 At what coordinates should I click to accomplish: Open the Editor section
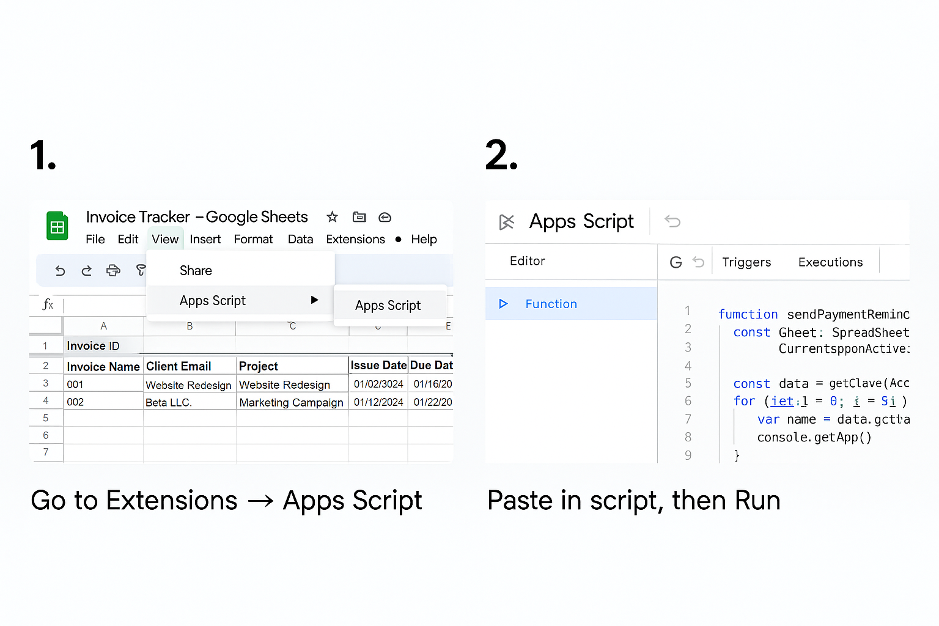pos(527,261)
